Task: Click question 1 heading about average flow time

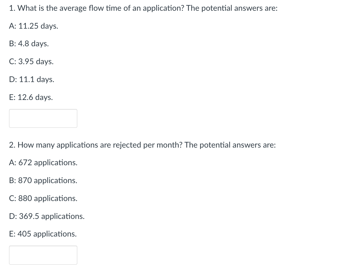Action: pos(143,8)
